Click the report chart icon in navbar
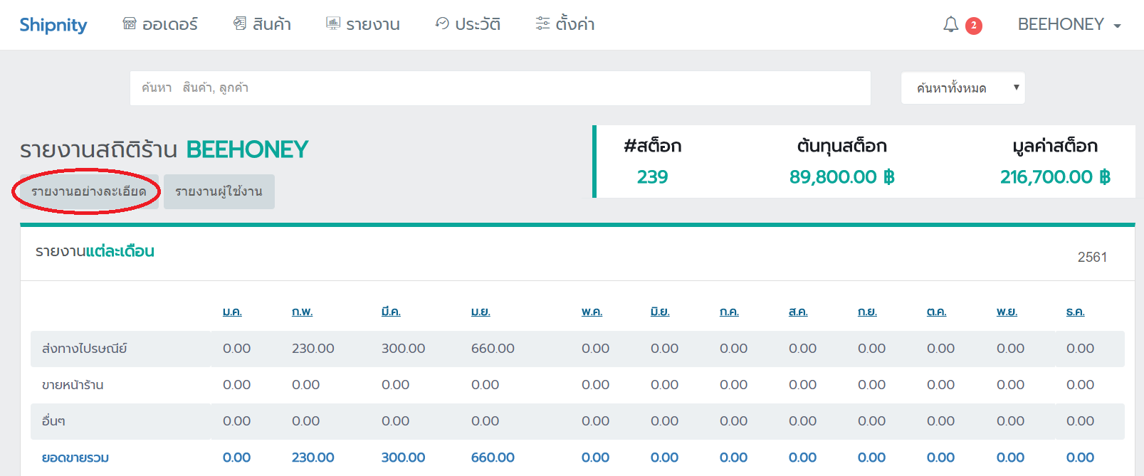This screenshot has width=1144, height=476. point(333,24)
